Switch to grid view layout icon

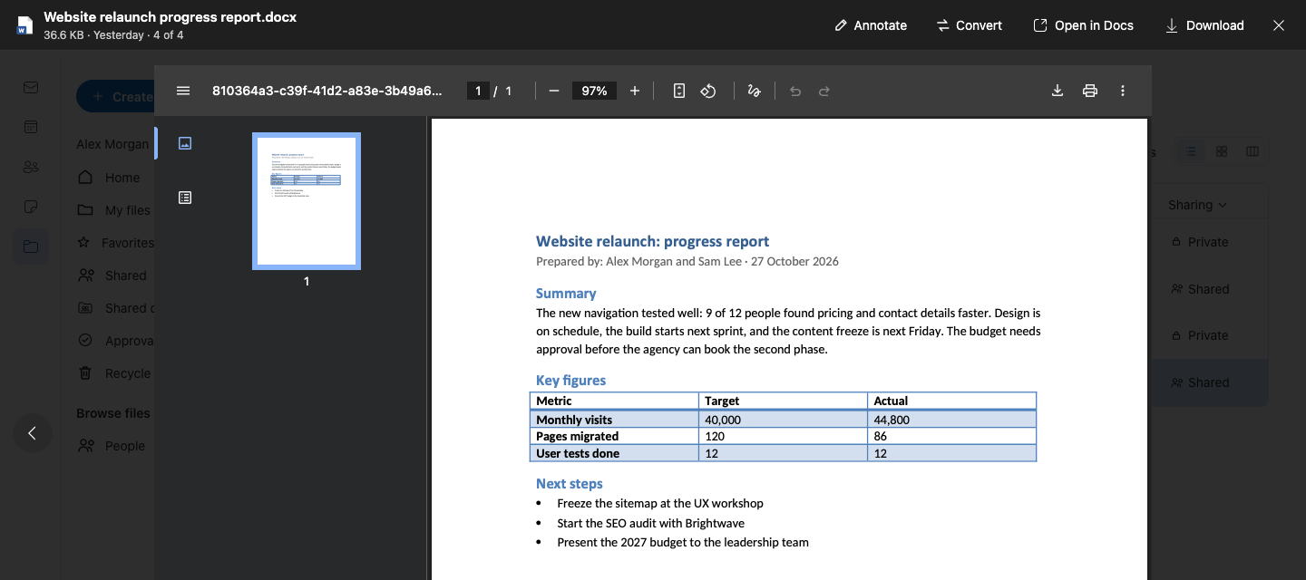1222,151
